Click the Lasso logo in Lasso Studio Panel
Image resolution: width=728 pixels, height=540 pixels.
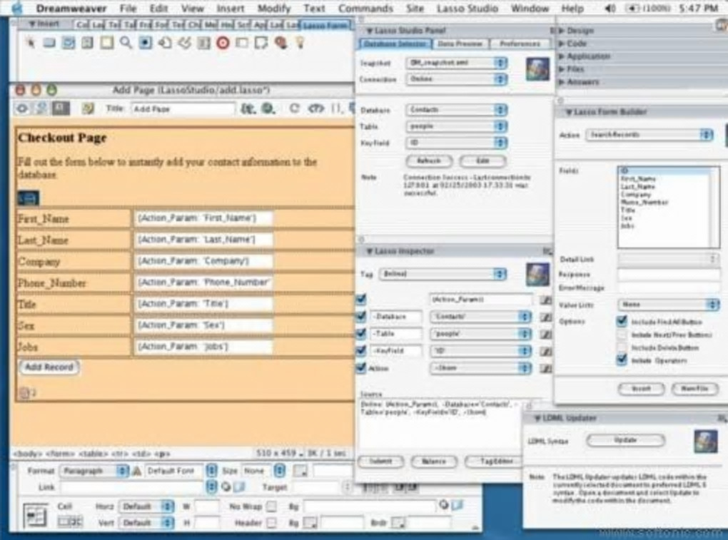(x=537, y=69)
